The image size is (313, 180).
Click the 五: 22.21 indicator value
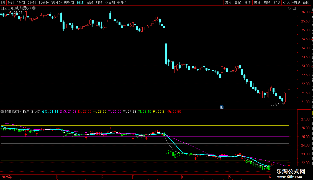point(159,112)
